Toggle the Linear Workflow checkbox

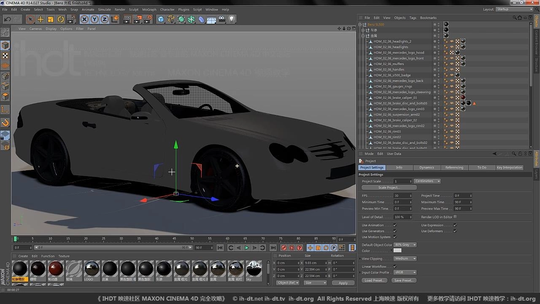tap(395, 266)
